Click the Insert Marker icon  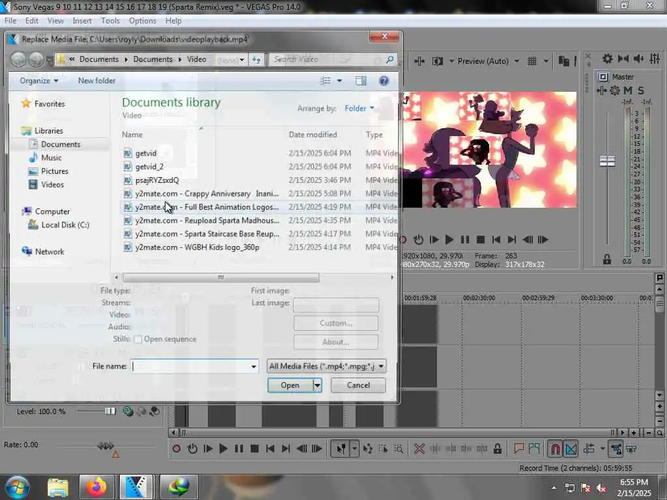coord(518,449)
